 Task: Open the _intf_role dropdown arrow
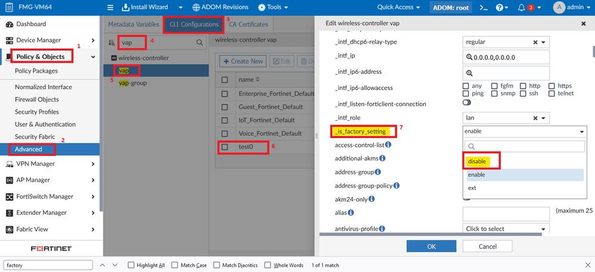[543, 118]
